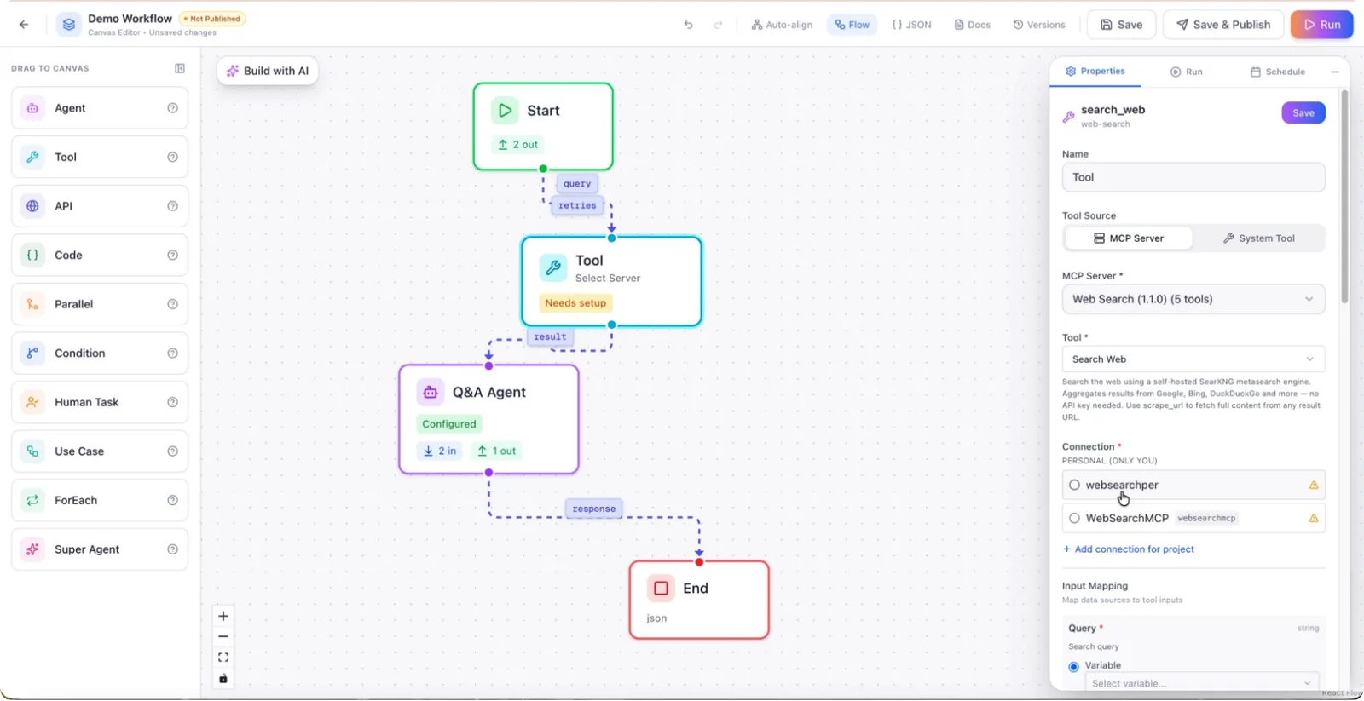Open the MCP Server dropdown

(x=1193, y=299)
